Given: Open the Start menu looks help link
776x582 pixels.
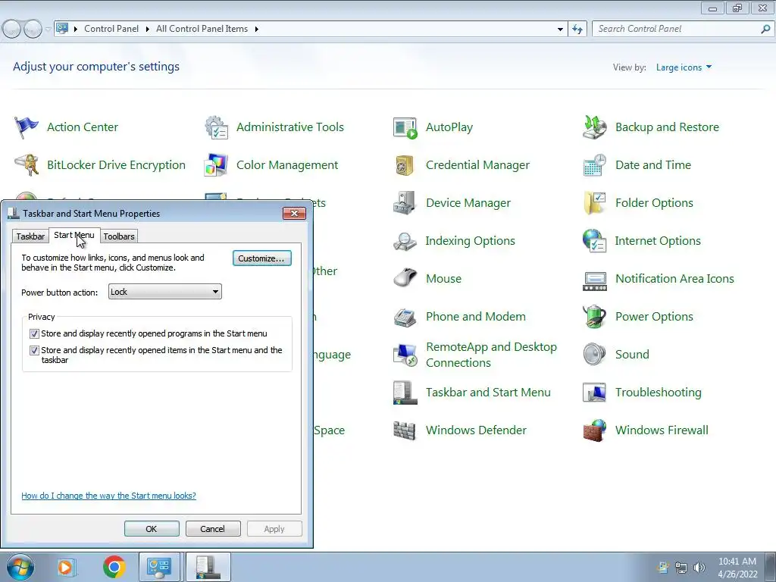Looking at the screenshot, I should pos(108,496).
